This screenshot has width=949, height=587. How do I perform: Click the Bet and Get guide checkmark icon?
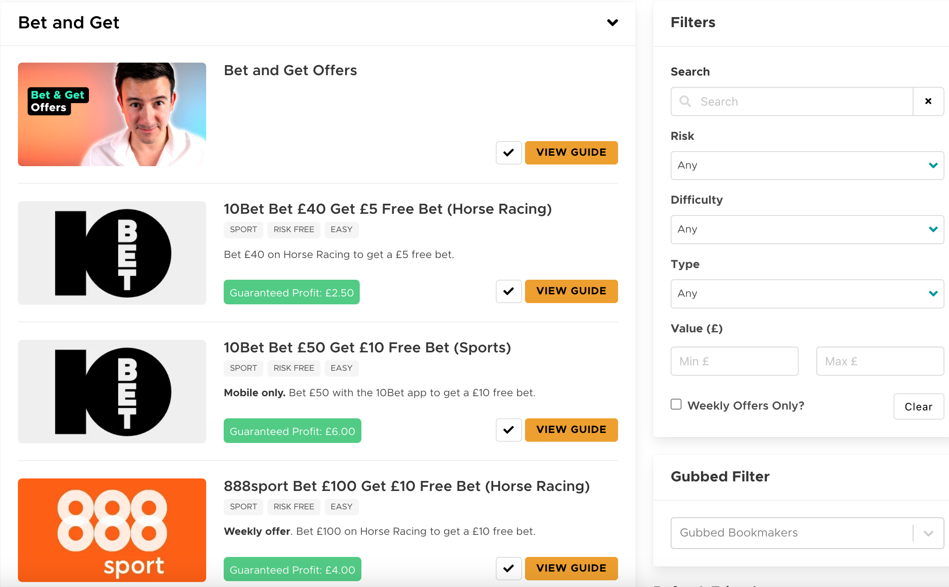(x=509, y=152)
